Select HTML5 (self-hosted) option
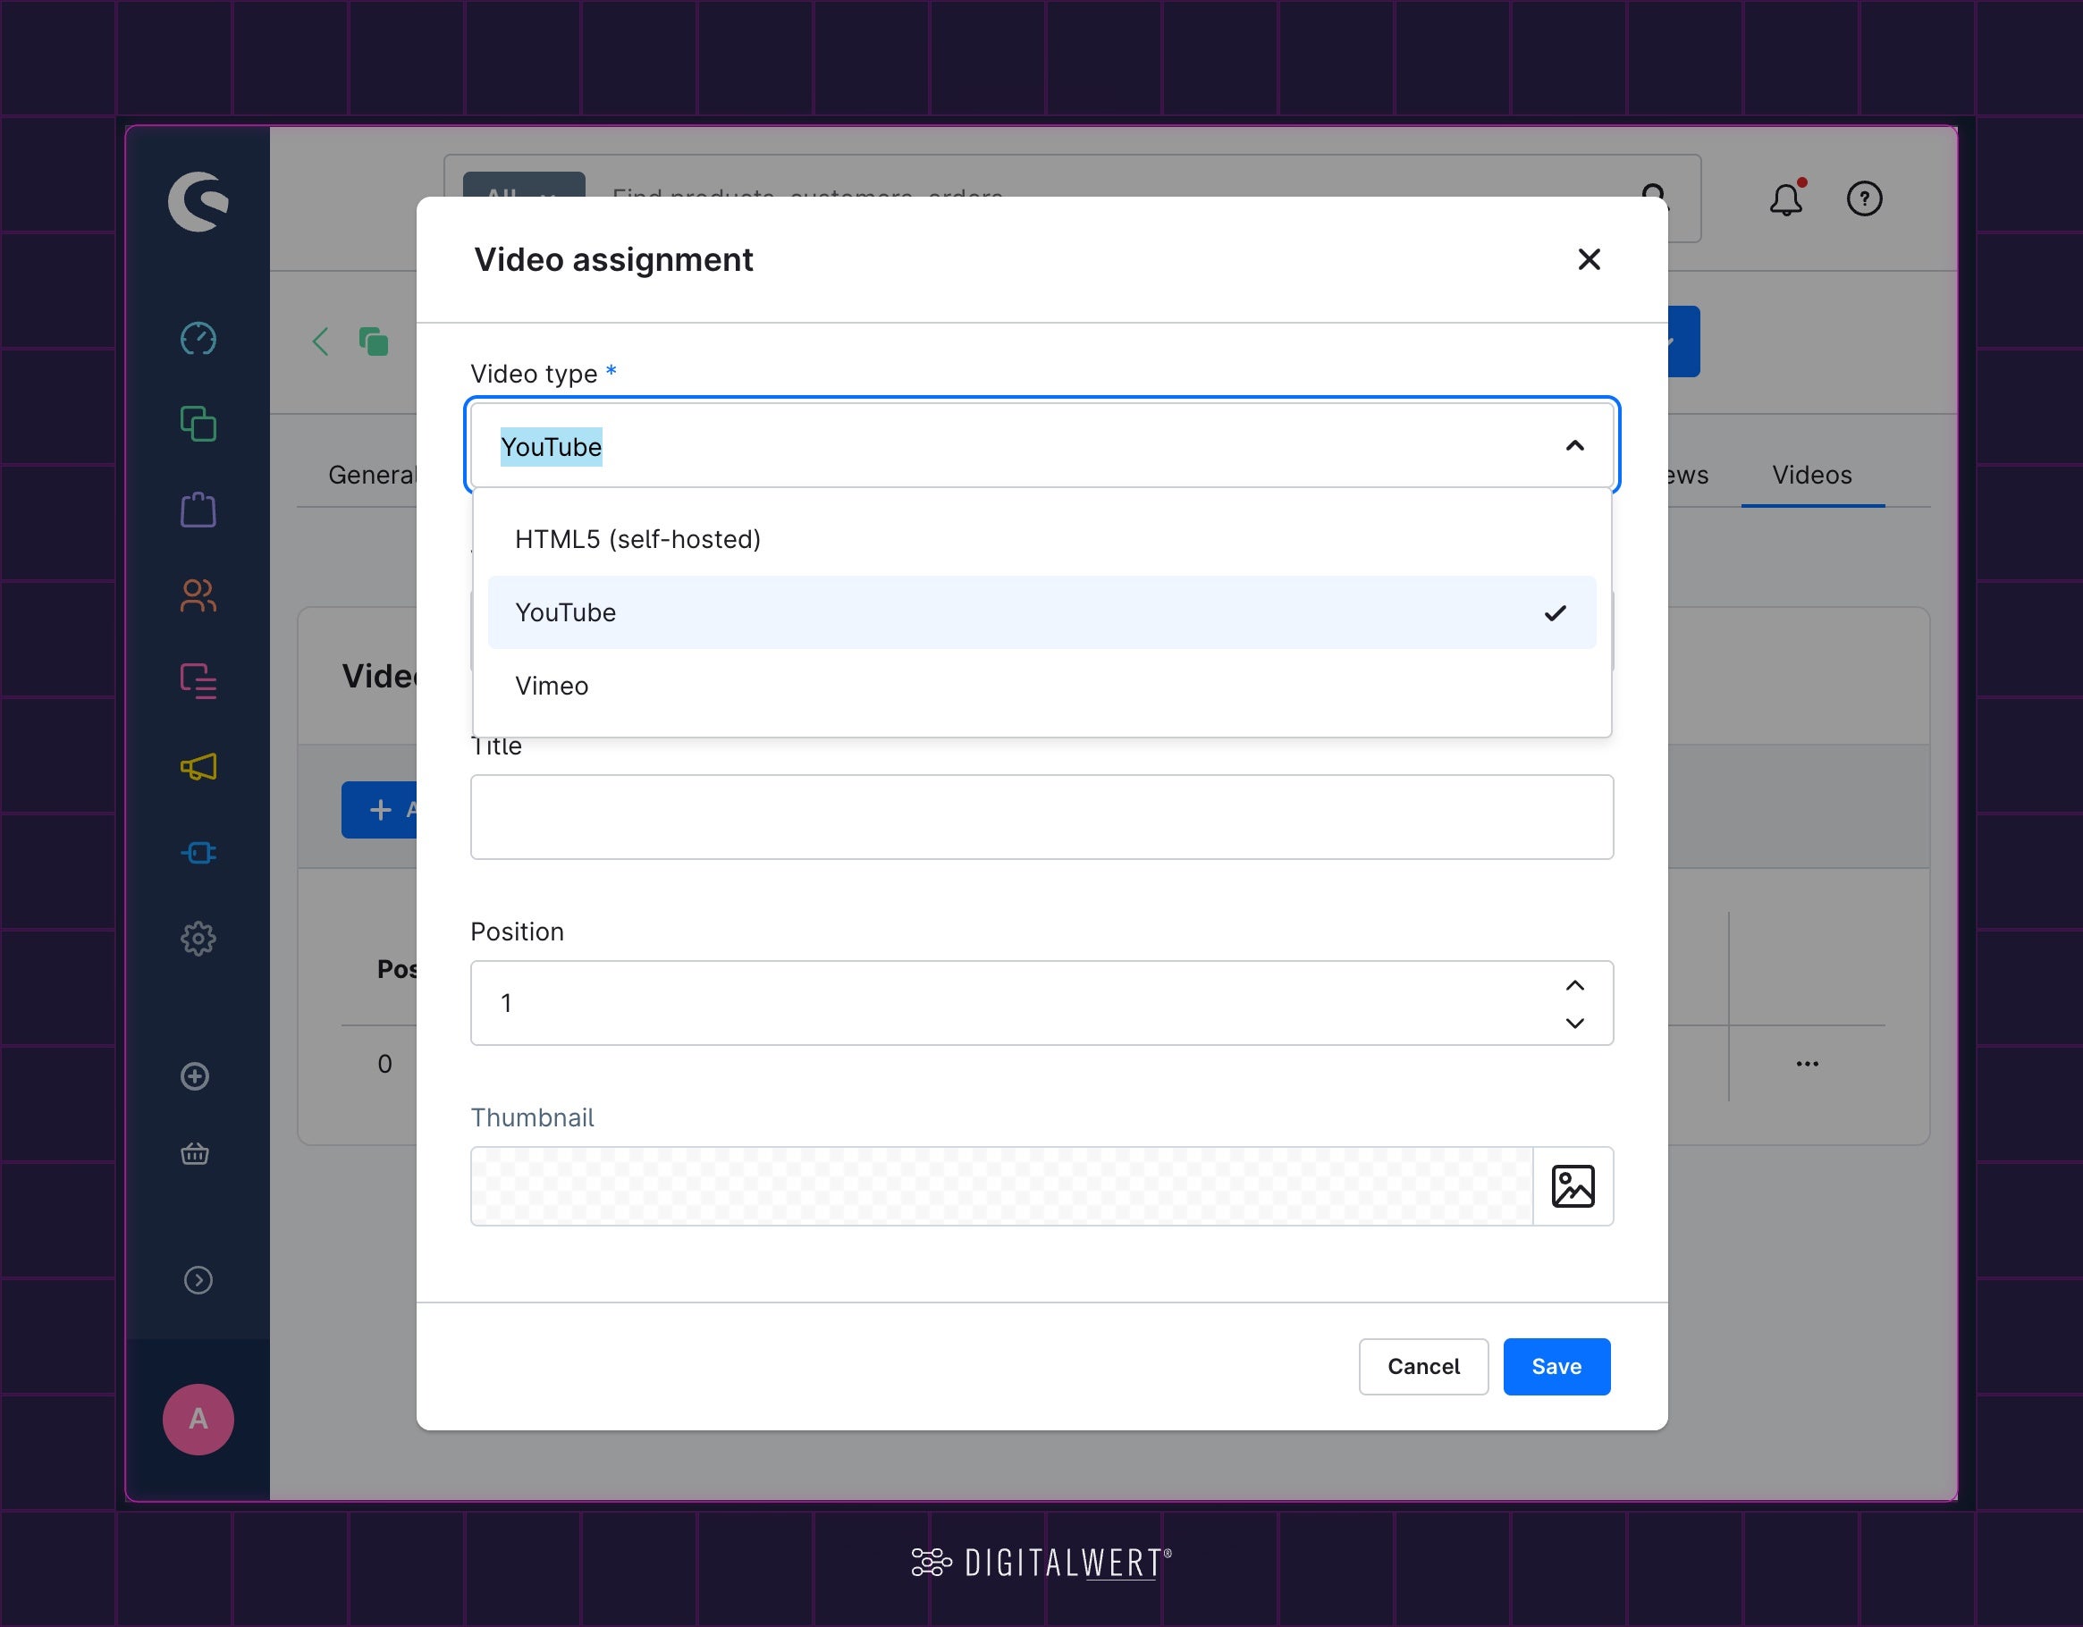Screen dimensions: 2083x1627 (1041, 539)
